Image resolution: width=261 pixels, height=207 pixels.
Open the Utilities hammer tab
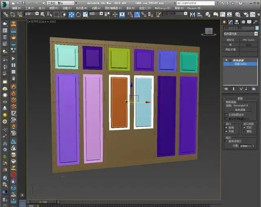[x=255, y=22]
